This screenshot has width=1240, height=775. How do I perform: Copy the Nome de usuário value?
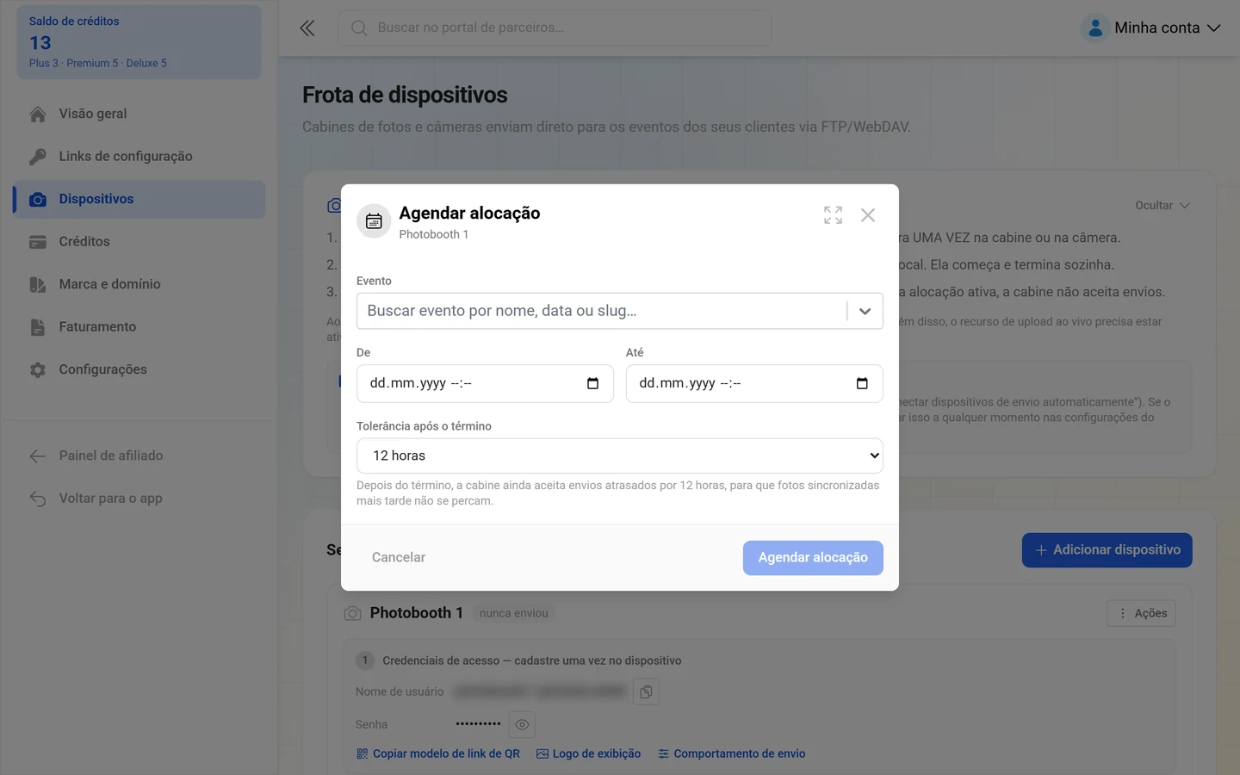click(646, 691)
